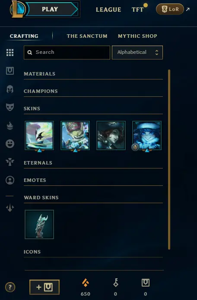Open the Alphabetical sort dropdown
197x300 pixels.
pyautogui.click(x=137, y=53)
